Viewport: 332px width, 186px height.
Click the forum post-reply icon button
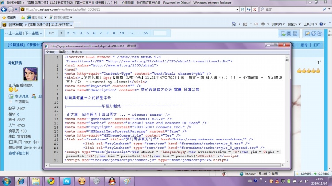(x=289, y=34)
